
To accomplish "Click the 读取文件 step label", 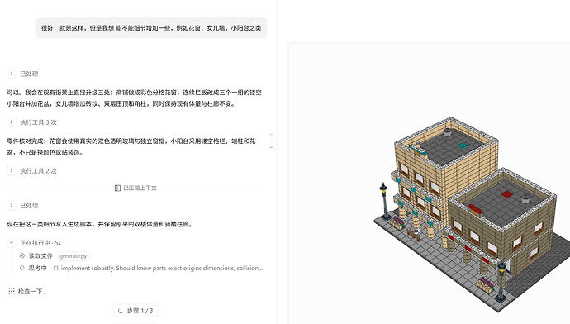I will [x=40, y=255].
